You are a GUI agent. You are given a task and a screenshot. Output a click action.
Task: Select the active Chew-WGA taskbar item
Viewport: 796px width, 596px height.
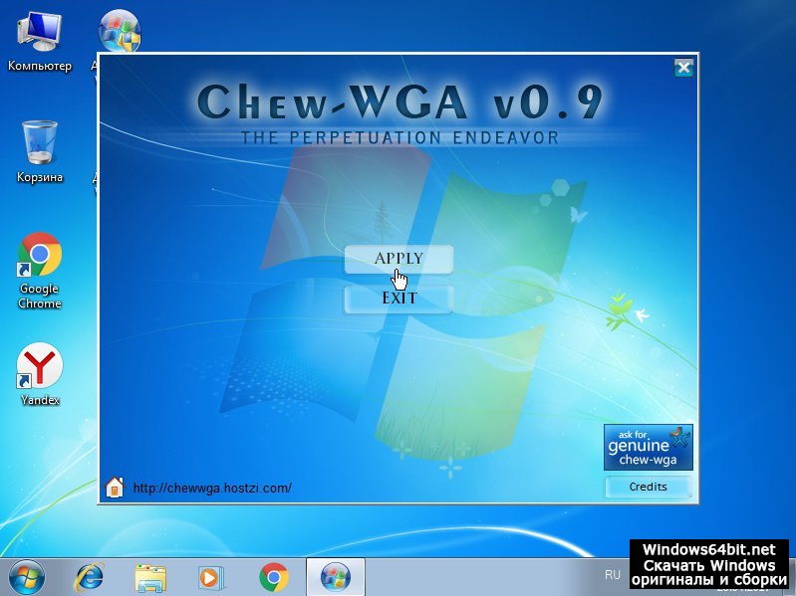point(335,576)
